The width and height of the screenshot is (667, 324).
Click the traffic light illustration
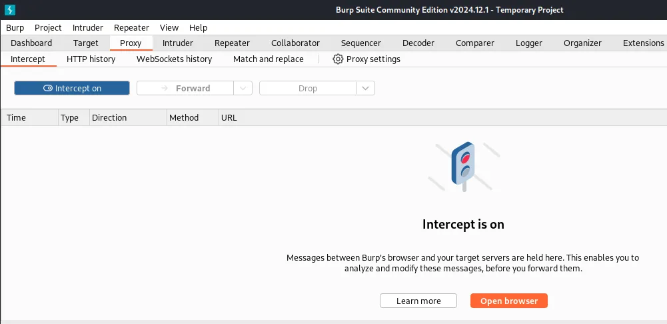[464, 167]
